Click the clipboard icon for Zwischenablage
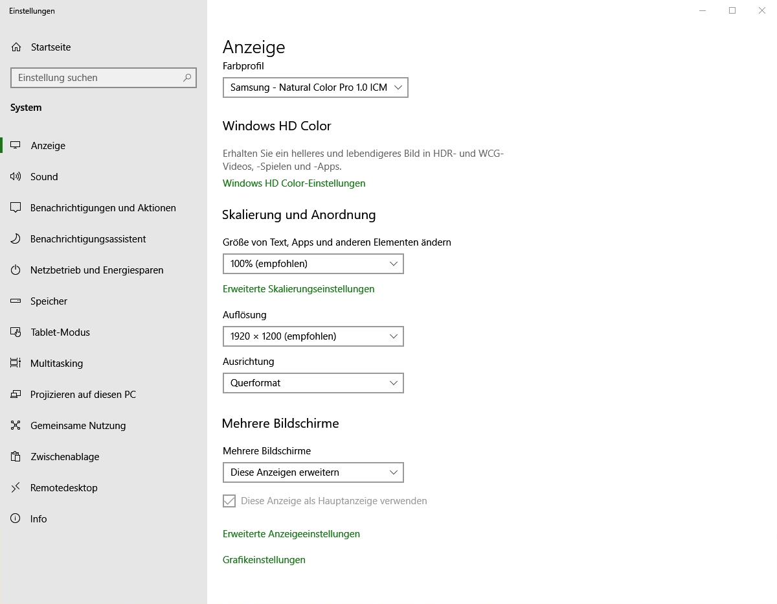777x604 pixels. point(16,457)
